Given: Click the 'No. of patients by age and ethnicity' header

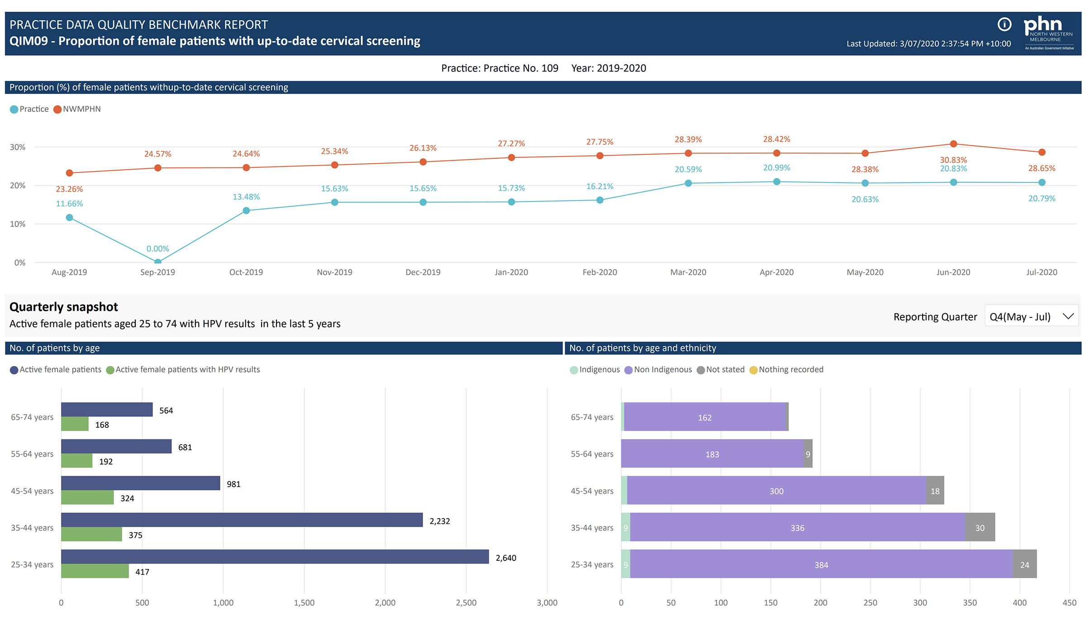Looking at the screenshot, I should pyautogui.click(x=643, y=348).
